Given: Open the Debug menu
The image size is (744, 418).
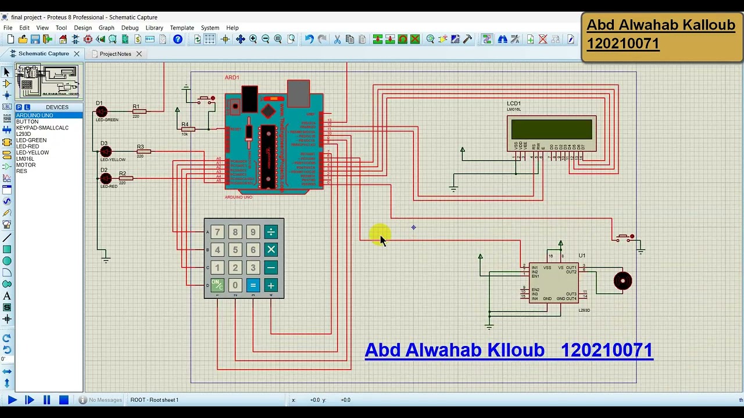Looking at the screenshot, I should pyautogui.click(x=130, y=28).
